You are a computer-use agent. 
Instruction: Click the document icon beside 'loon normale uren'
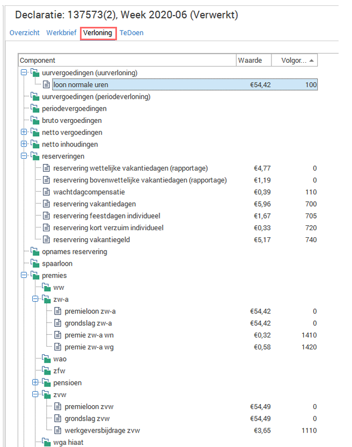click(46, 85)
